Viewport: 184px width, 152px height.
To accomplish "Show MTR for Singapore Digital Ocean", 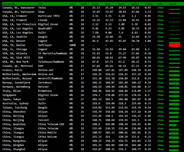I will click(x=160, y=95).
